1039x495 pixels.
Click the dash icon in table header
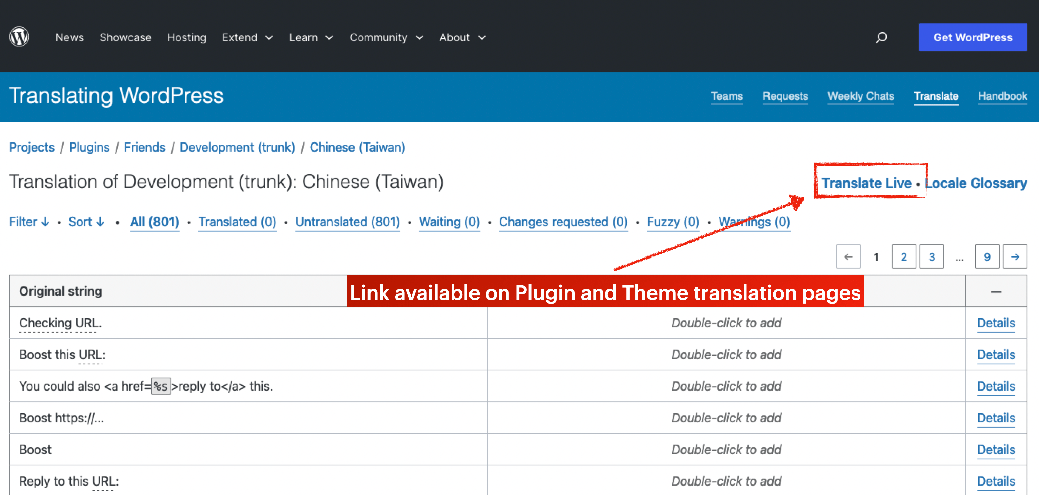click(996, 291)
